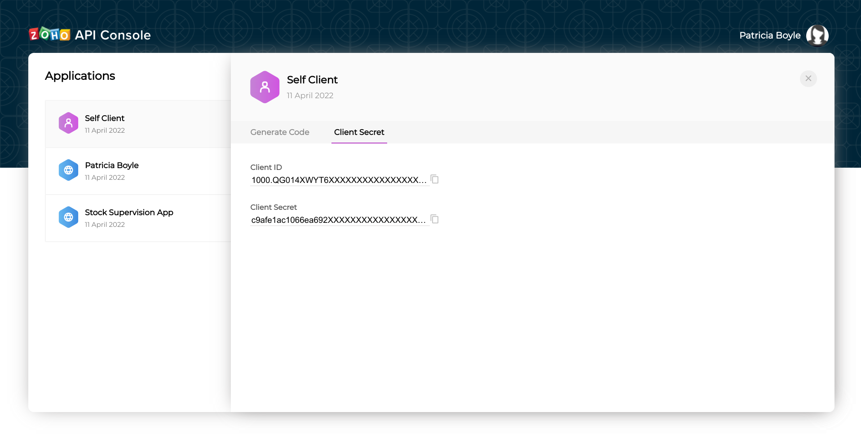Click the Zoho logo in the header
This screenshot has width=861, height=443.
[x=49, y=35]
